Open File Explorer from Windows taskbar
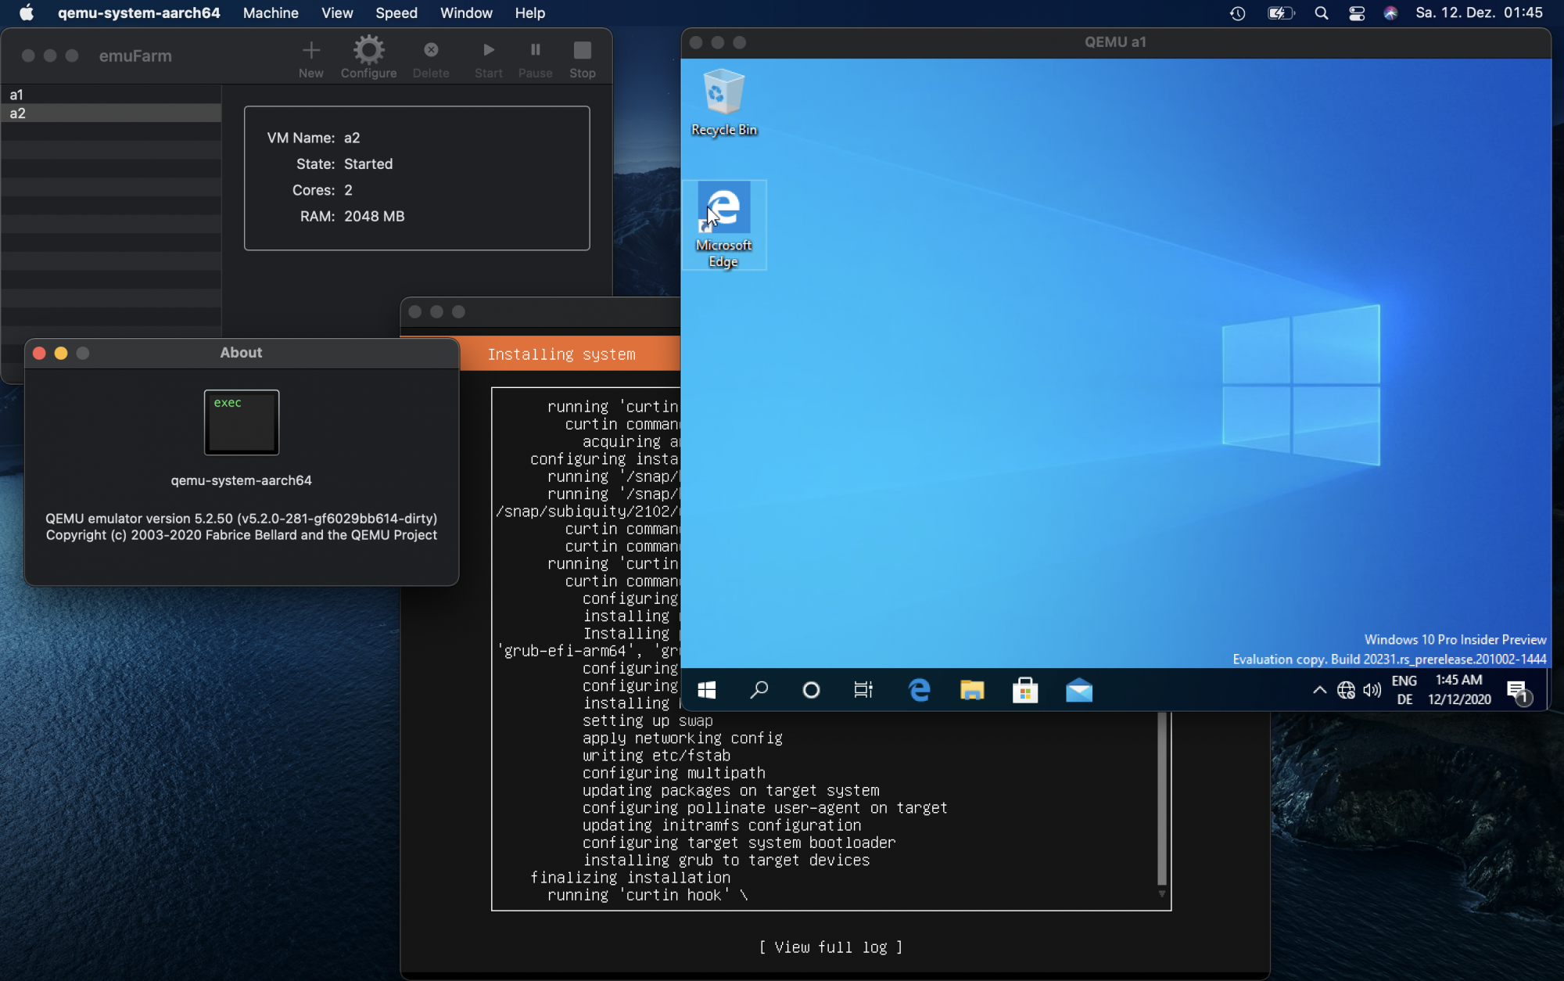The height and width of the screenshot is (981, 1564). (971, 690)
